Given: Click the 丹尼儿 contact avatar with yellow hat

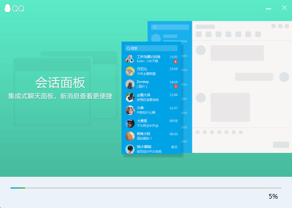Looking at the screenshot, I should click(x=130, y=71).
